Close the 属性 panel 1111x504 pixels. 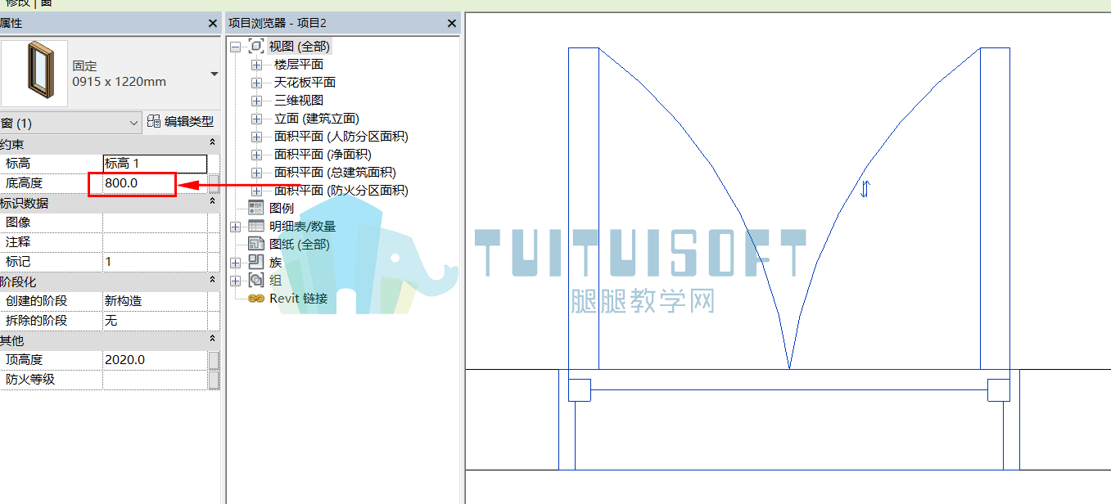point(213,24)
